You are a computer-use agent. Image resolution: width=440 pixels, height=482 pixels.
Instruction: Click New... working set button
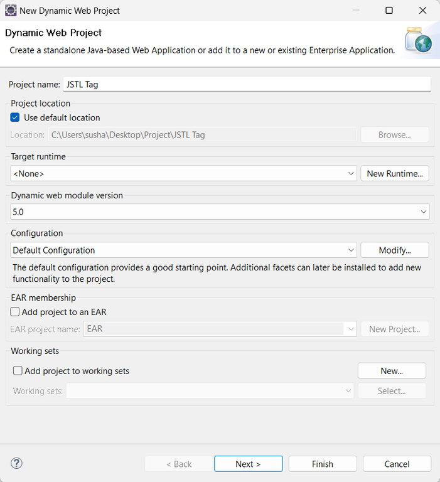coord(392,371)
